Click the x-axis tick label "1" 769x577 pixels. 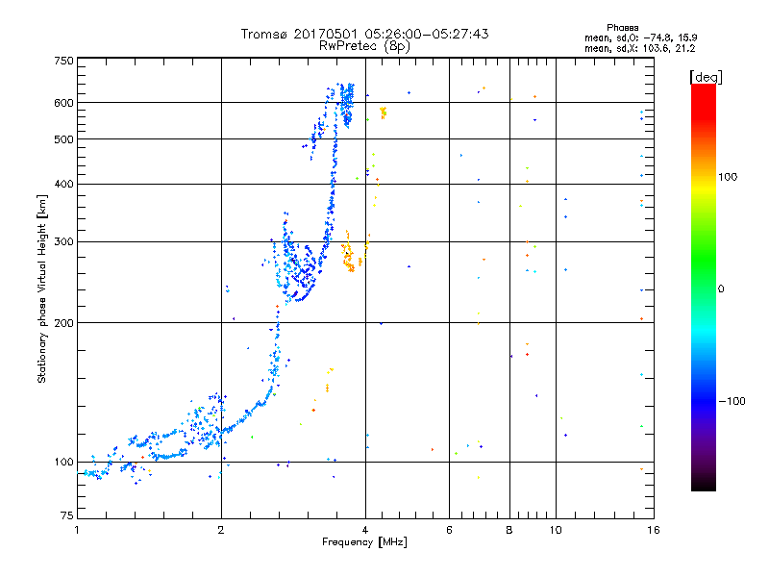coord(77,530)
